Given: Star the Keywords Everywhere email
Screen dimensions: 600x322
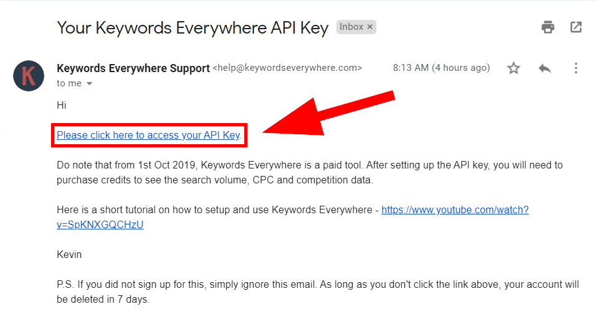Looking at the screenshot, I should (x=513, y=68).
